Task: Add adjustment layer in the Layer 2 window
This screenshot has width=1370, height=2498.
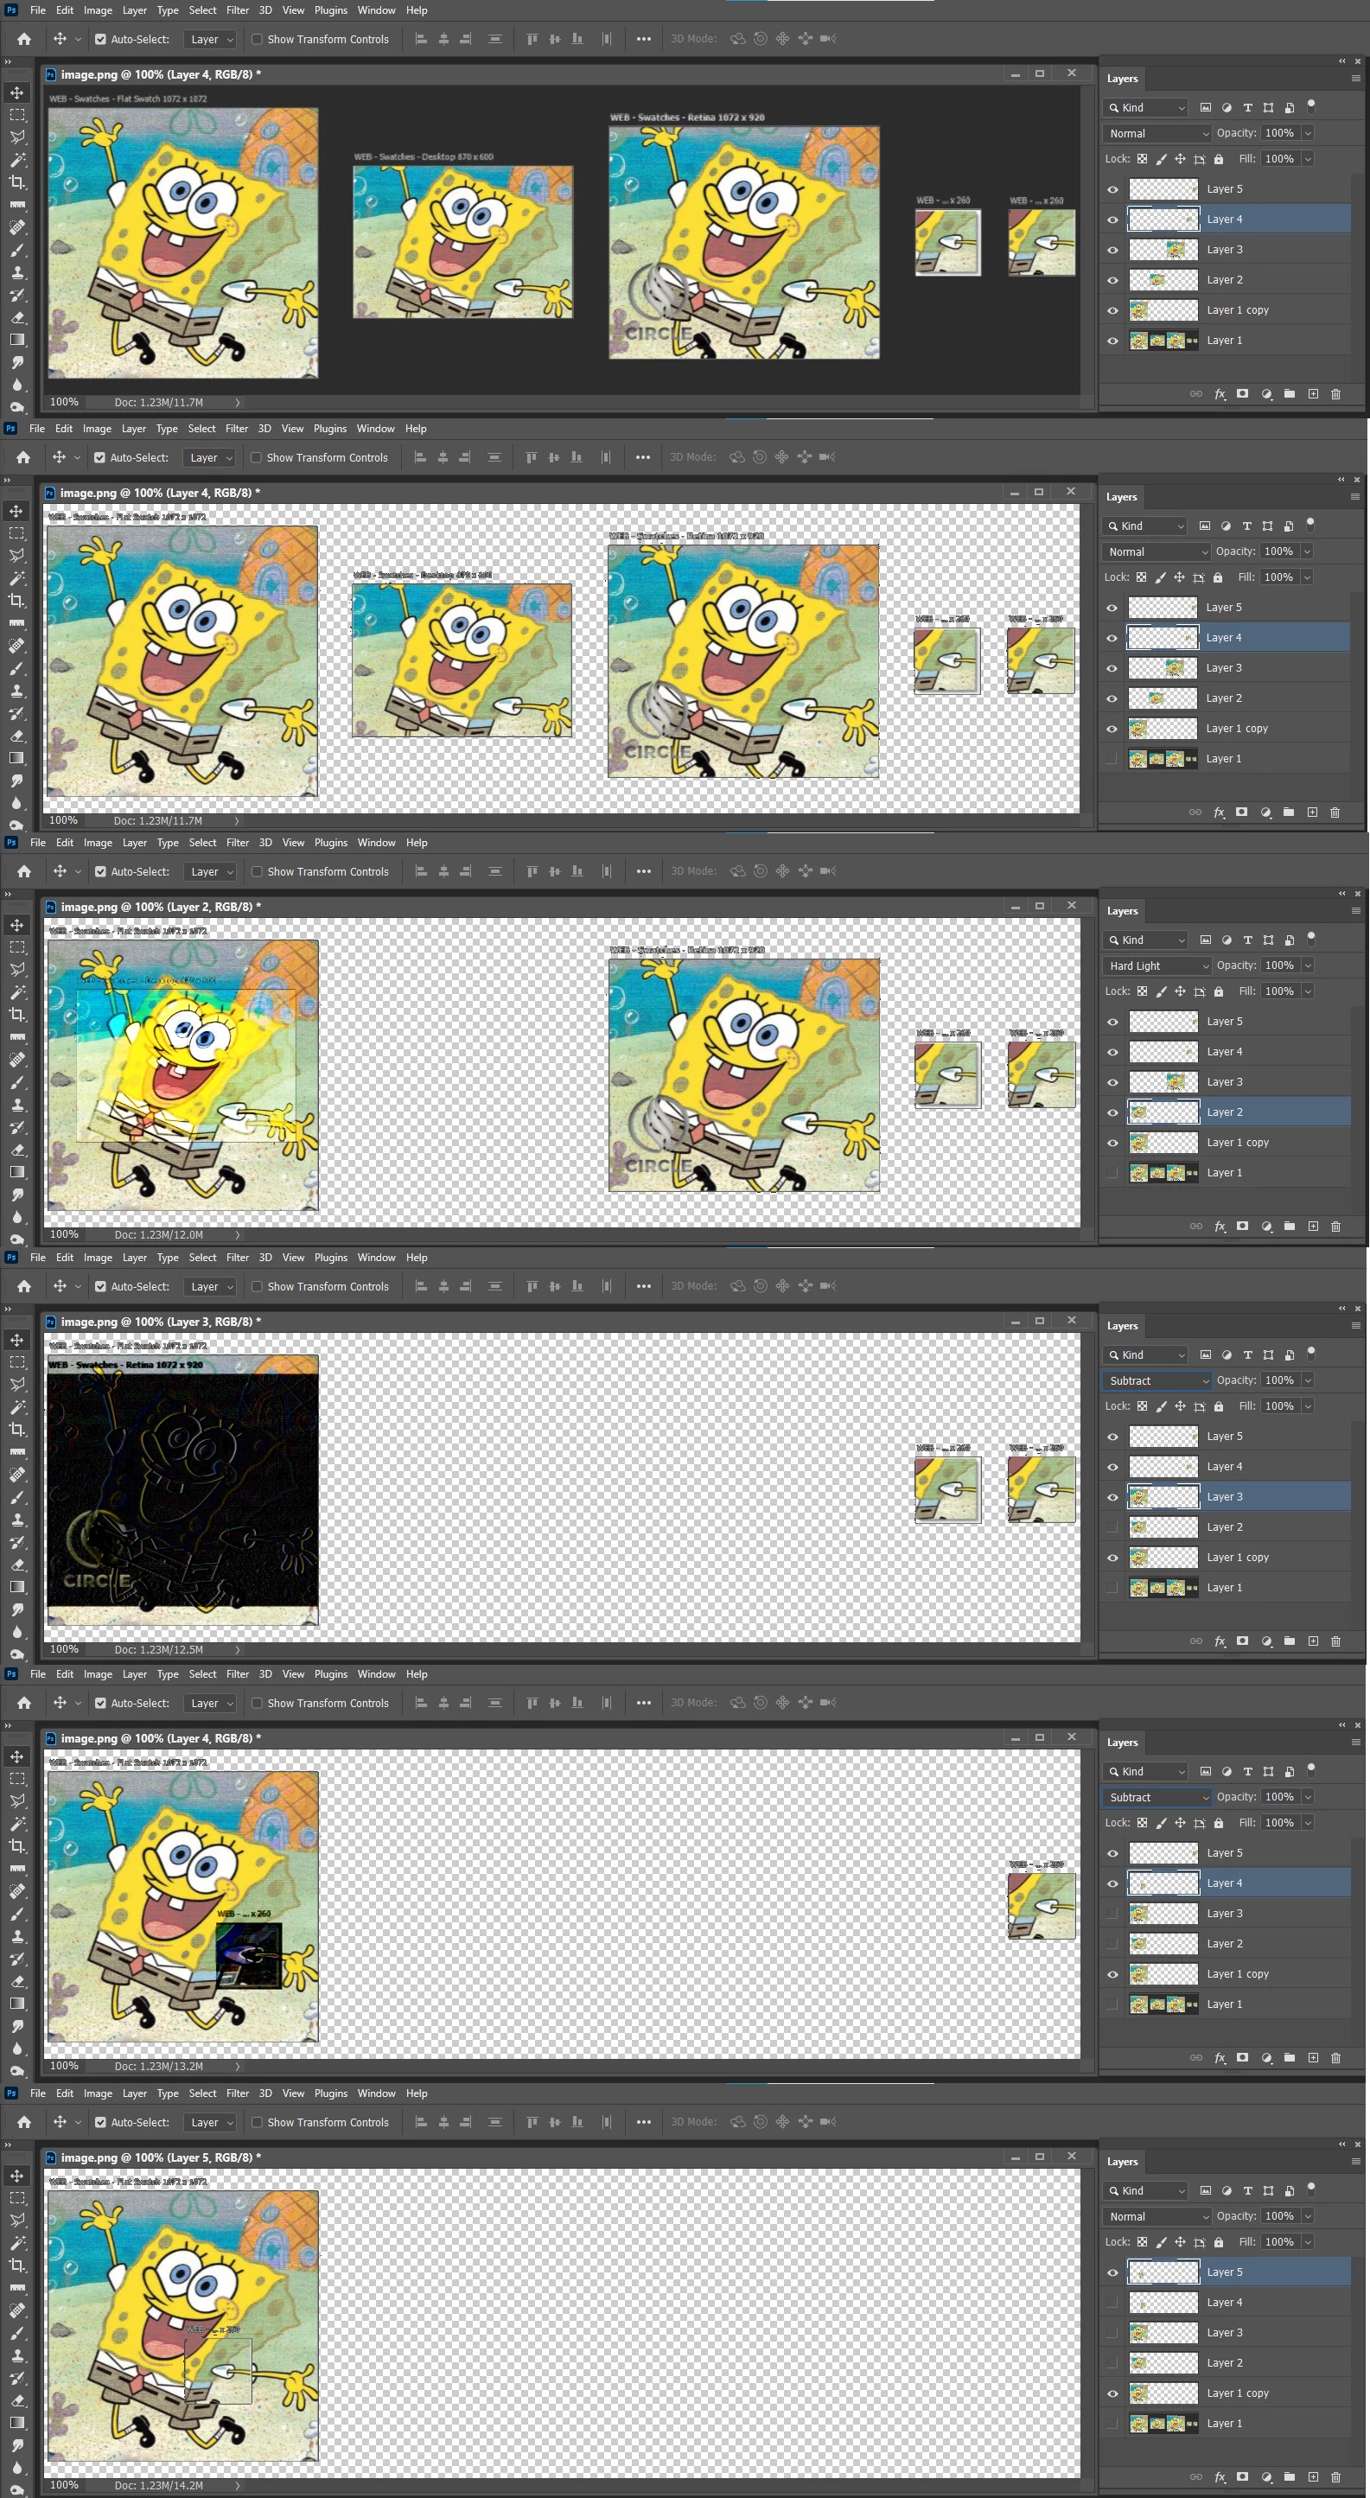Action: pyautogui.click(x=1266, y=1226)
